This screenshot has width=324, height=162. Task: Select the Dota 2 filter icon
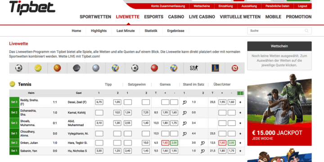coord(235,68)
